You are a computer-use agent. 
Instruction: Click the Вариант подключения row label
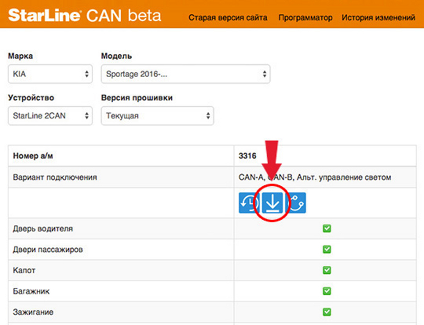(55, 177)
